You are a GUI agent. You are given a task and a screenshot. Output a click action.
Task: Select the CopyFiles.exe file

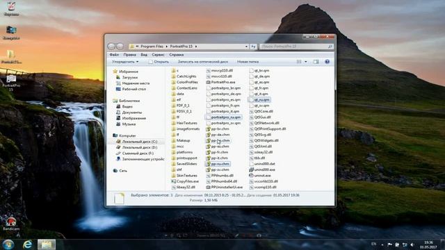point(185,181)
